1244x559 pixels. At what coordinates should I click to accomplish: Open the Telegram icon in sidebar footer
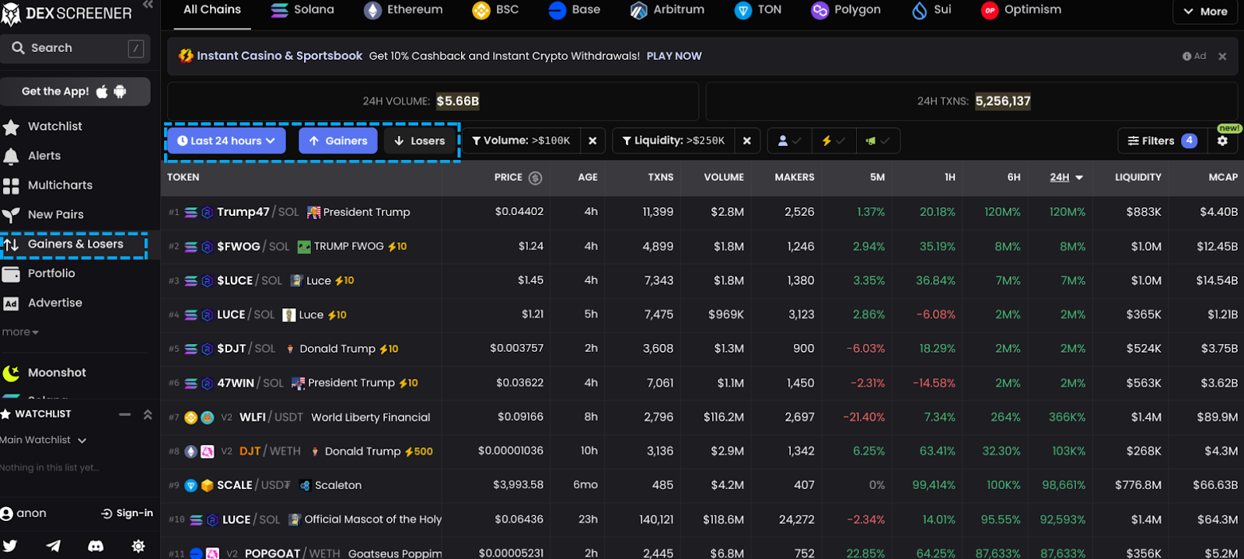(x=53, y=547)
